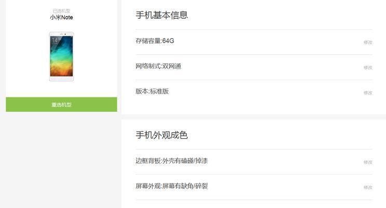Screen dimensions: 386x208
Task: Click 修改 beside 存储容量:64G
Action: click(368, 43)
